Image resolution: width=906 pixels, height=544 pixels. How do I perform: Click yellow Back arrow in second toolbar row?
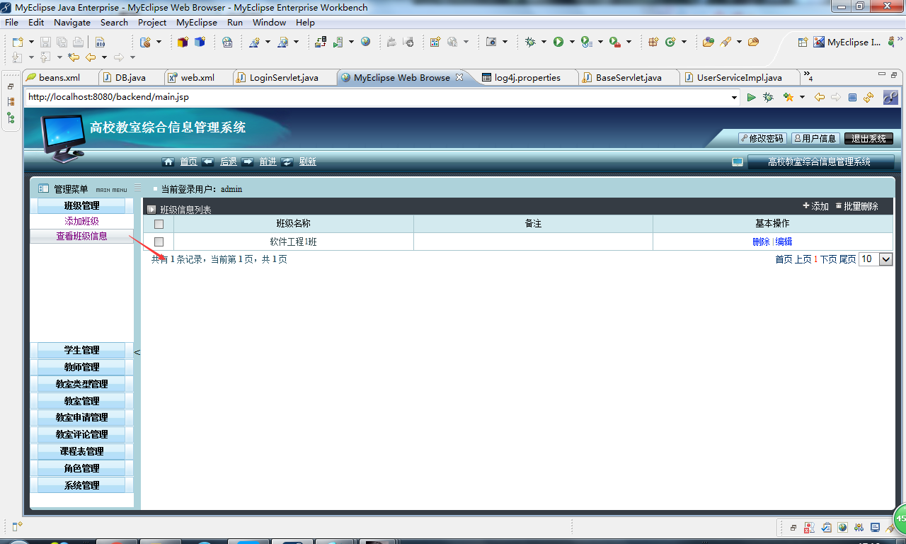coord(91,57)
